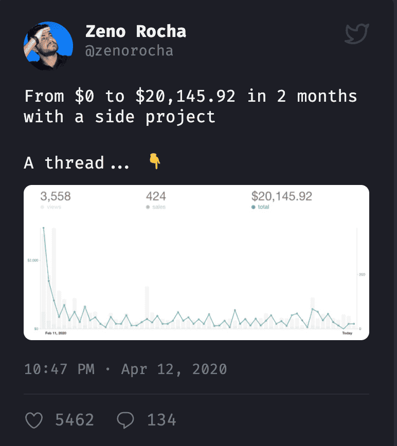397x446 pixels.
Task: Click the tweet headline text
Action: [x=190, y=106]
